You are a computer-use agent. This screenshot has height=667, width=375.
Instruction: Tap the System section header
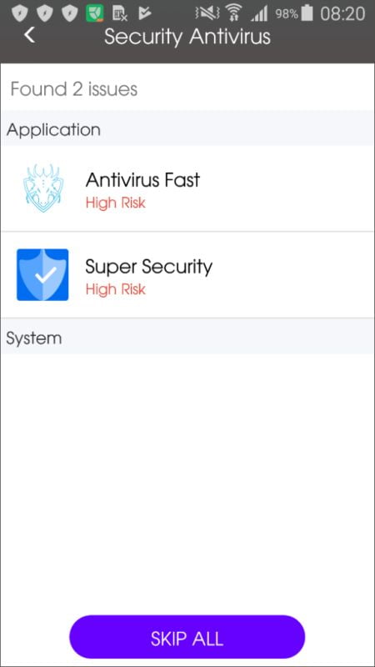click(187, 338)
